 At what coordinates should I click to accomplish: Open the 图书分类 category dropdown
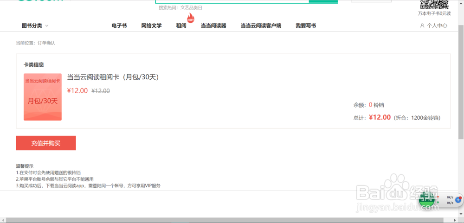pyautogui.click(x=35, y=26)
